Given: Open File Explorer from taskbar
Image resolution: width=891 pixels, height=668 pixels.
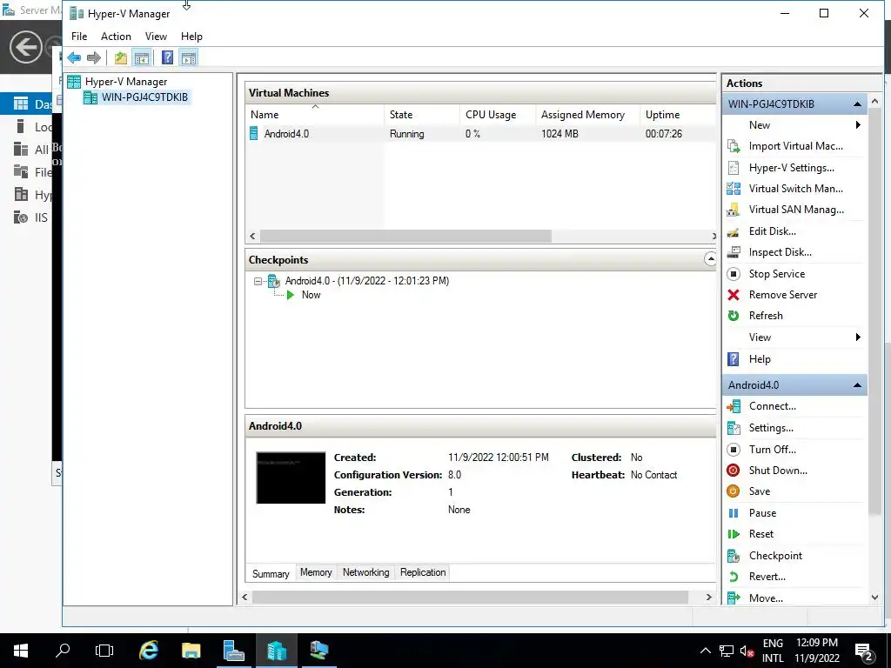Looking at the screenshot, I should pos(191,651).
